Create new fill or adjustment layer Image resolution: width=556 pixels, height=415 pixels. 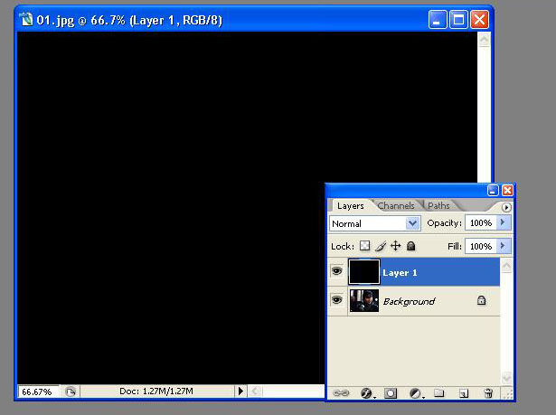(x=415, y=393)
